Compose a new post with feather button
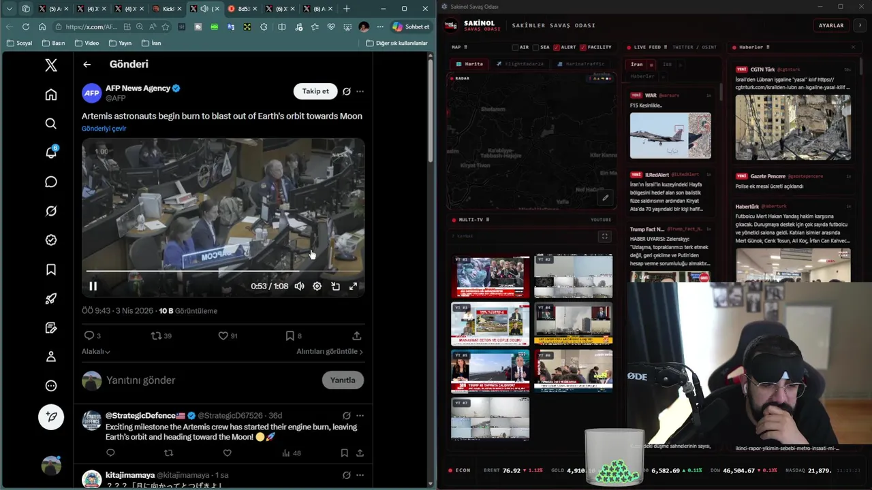The image size is (872, 490). pos(51,416)
